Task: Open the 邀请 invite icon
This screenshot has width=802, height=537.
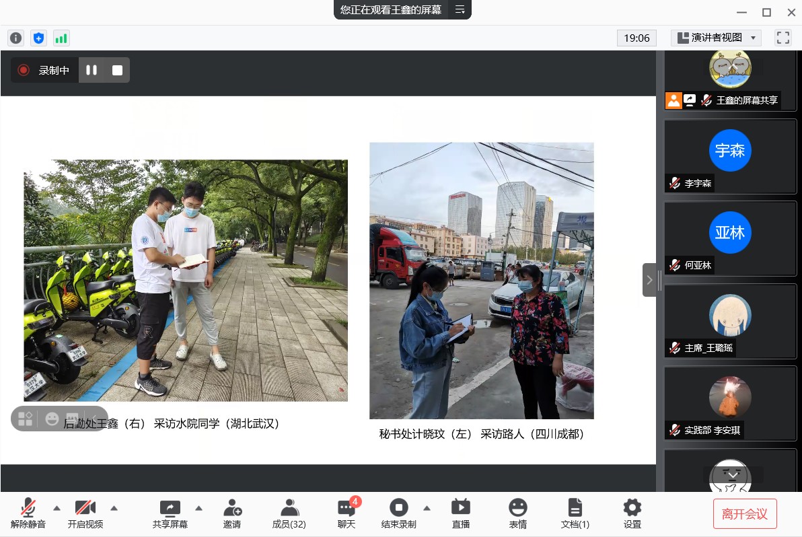Action: pyautogui.click(x=232, y=513)
